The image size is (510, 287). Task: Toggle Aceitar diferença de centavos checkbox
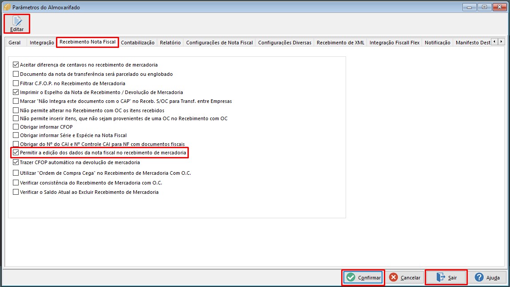point(16,65)
